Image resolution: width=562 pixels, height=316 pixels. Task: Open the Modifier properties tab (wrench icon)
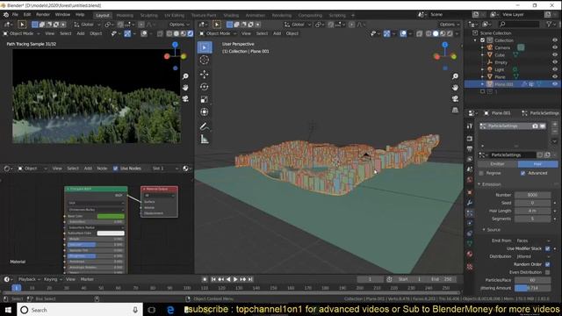point(470,203)
